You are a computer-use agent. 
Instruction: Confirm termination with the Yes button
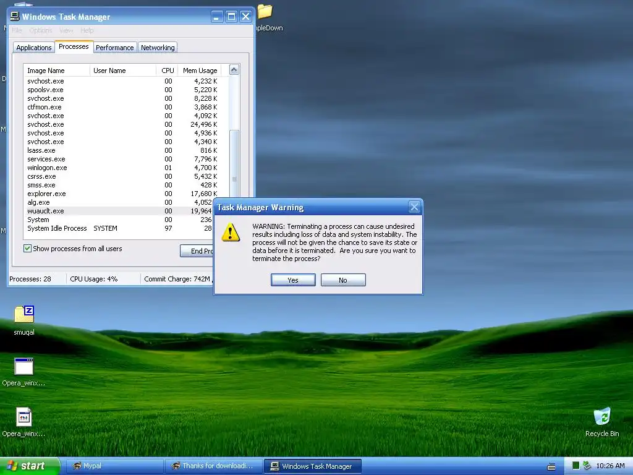pyautogui.click(x=293, y=280)
